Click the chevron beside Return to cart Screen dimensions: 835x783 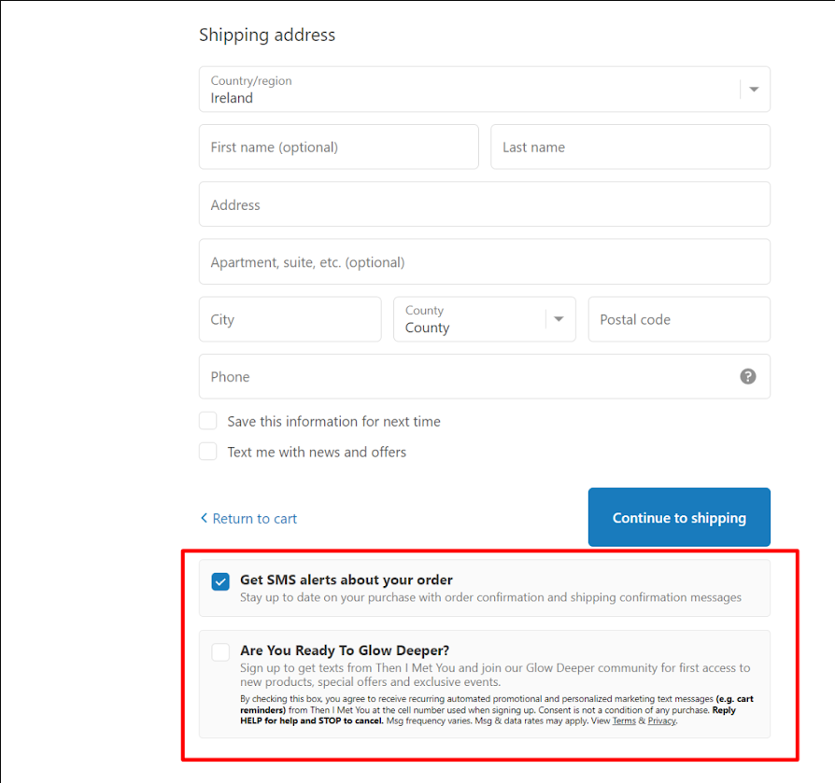point(204,518)
